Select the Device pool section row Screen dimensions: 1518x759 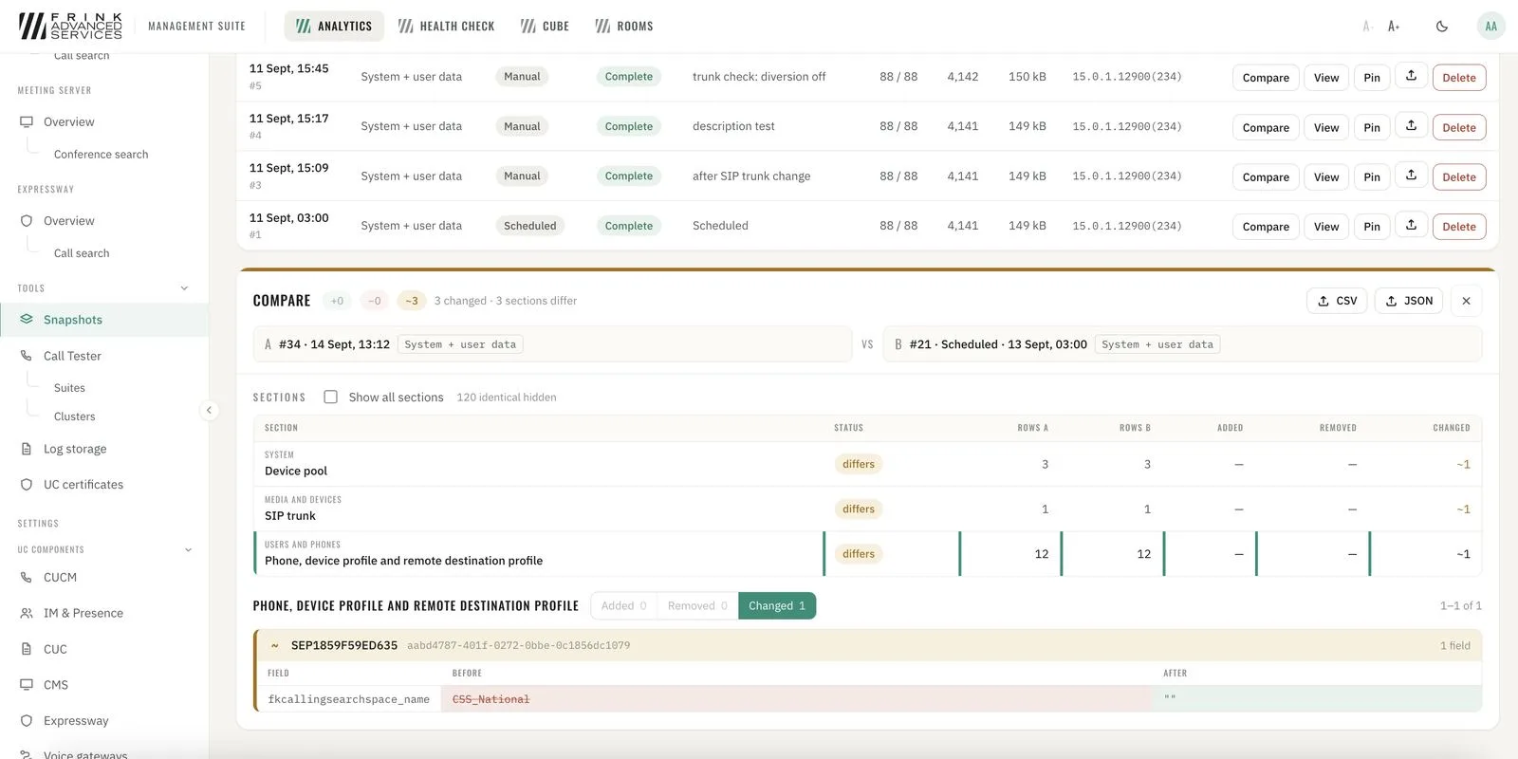867,464
